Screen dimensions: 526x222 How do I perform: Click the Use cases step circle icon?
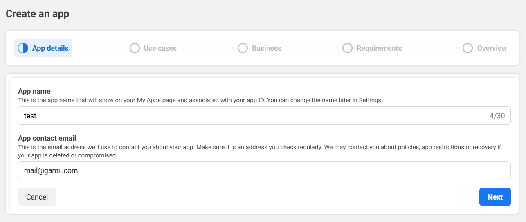pos(135,48)
